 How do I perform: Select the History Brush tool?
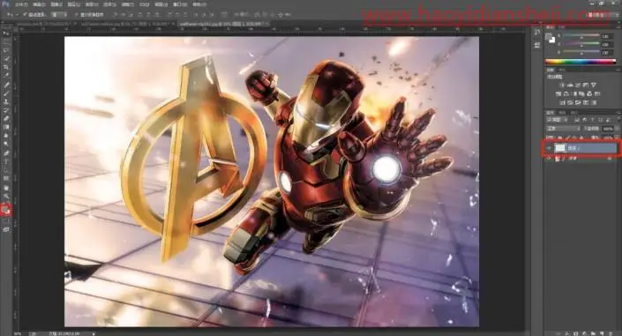pyautogui.click(x=6, y=110)
